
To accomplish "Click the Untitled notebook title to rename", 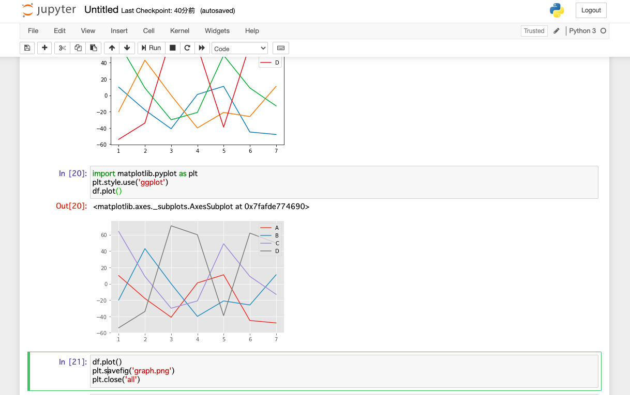I will point(101,10).
